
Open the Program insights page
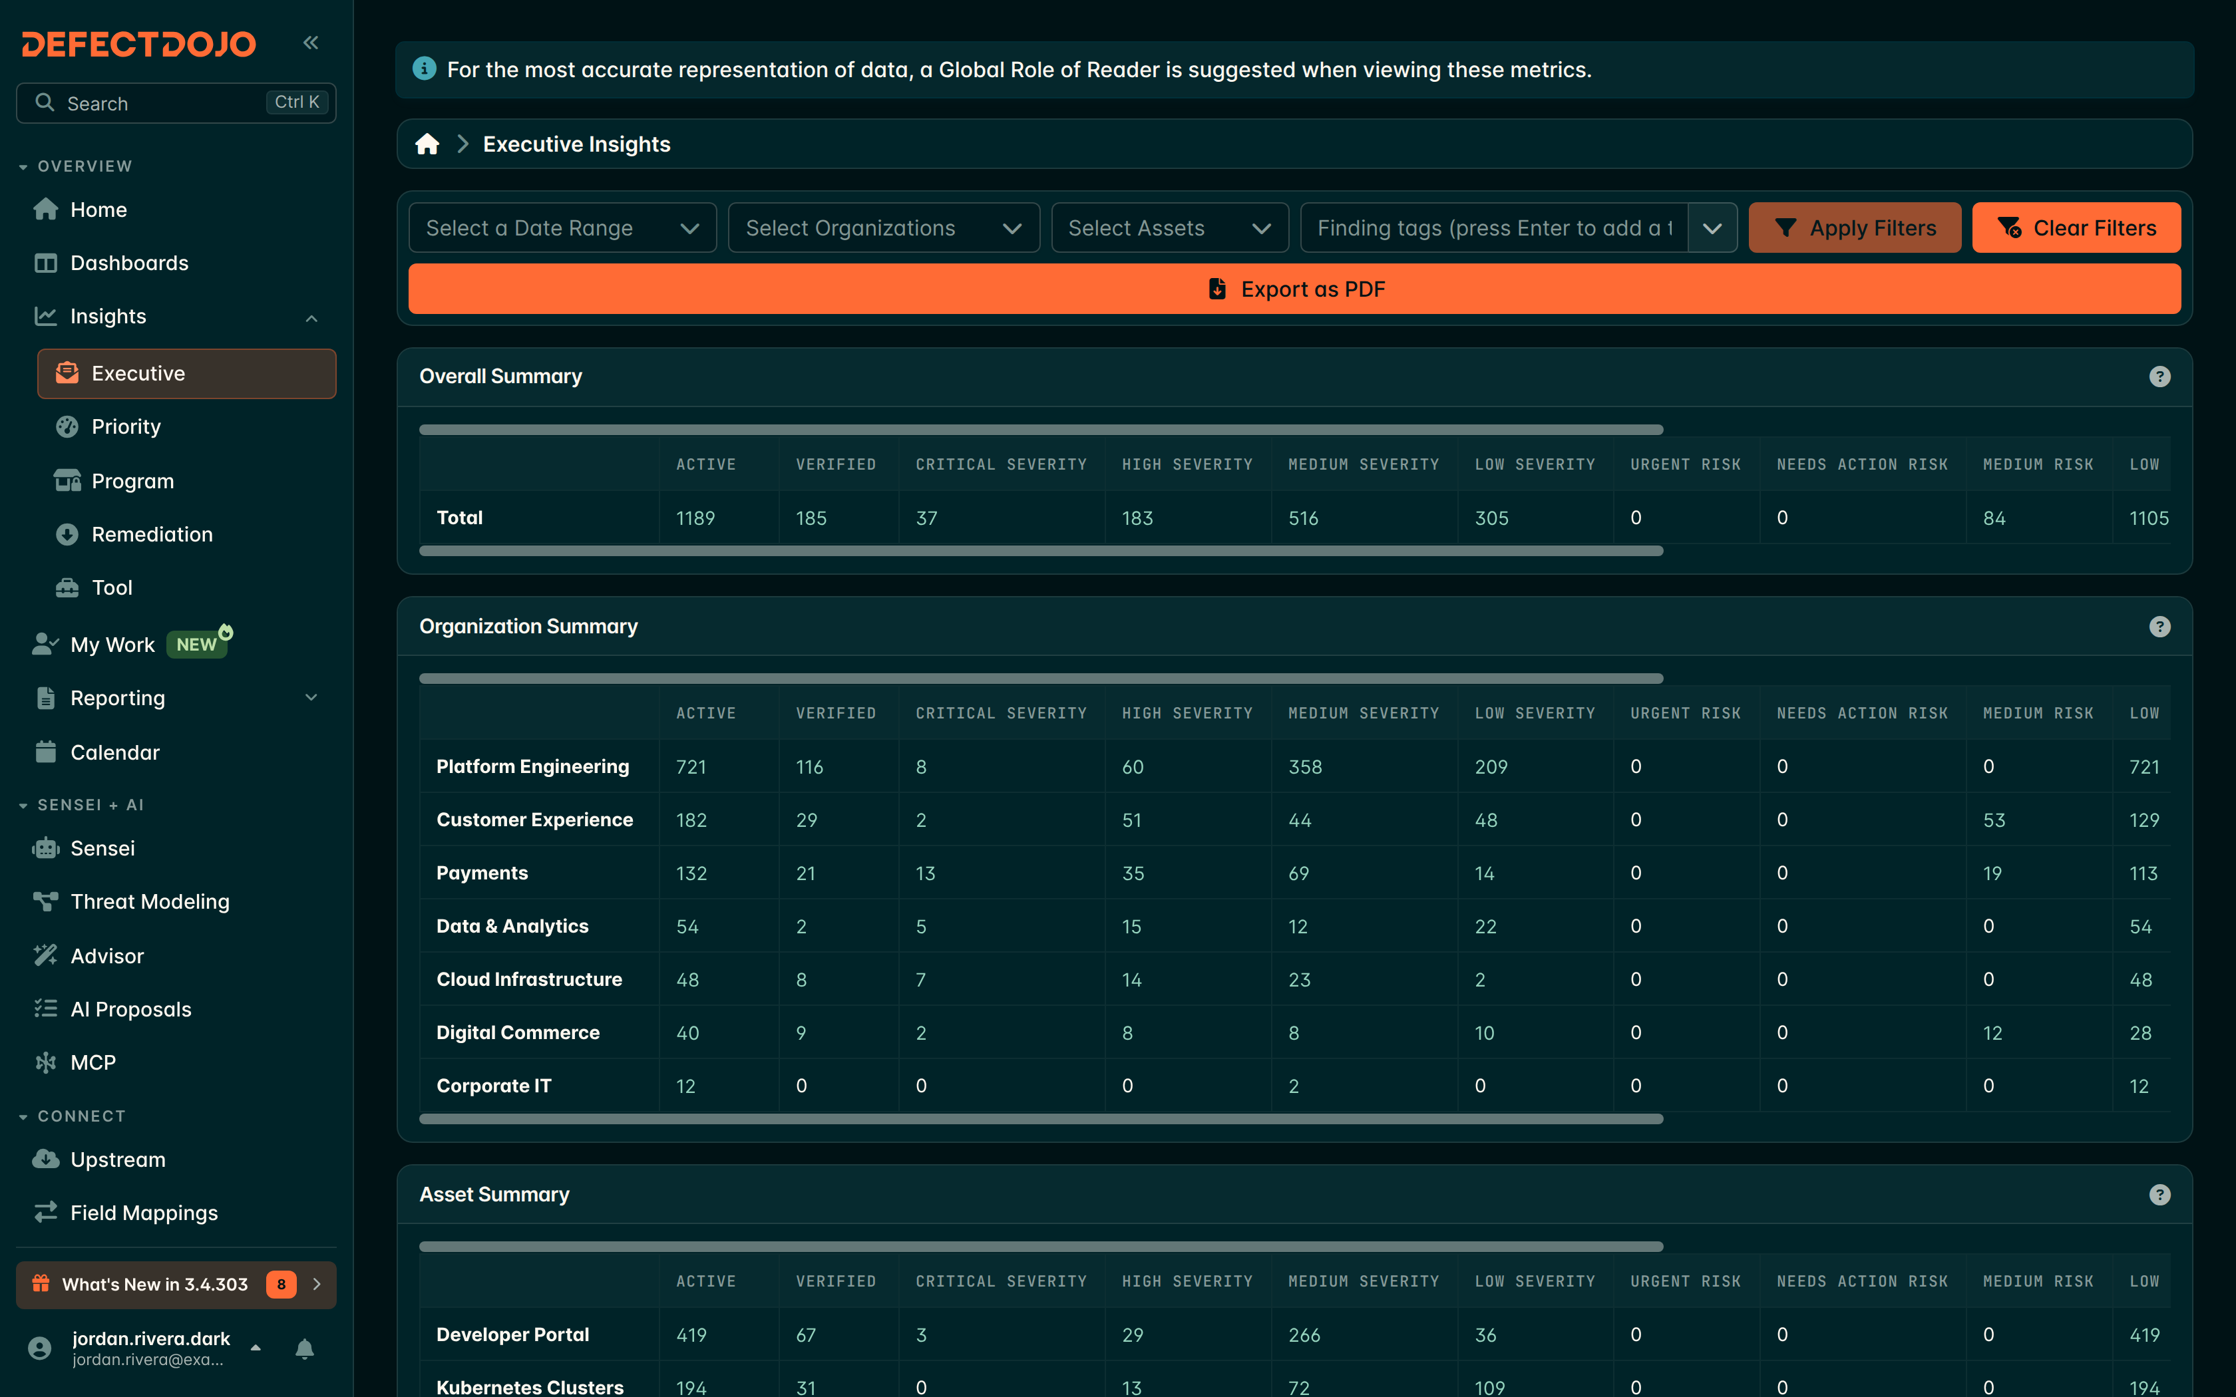[x=186, y=482]
